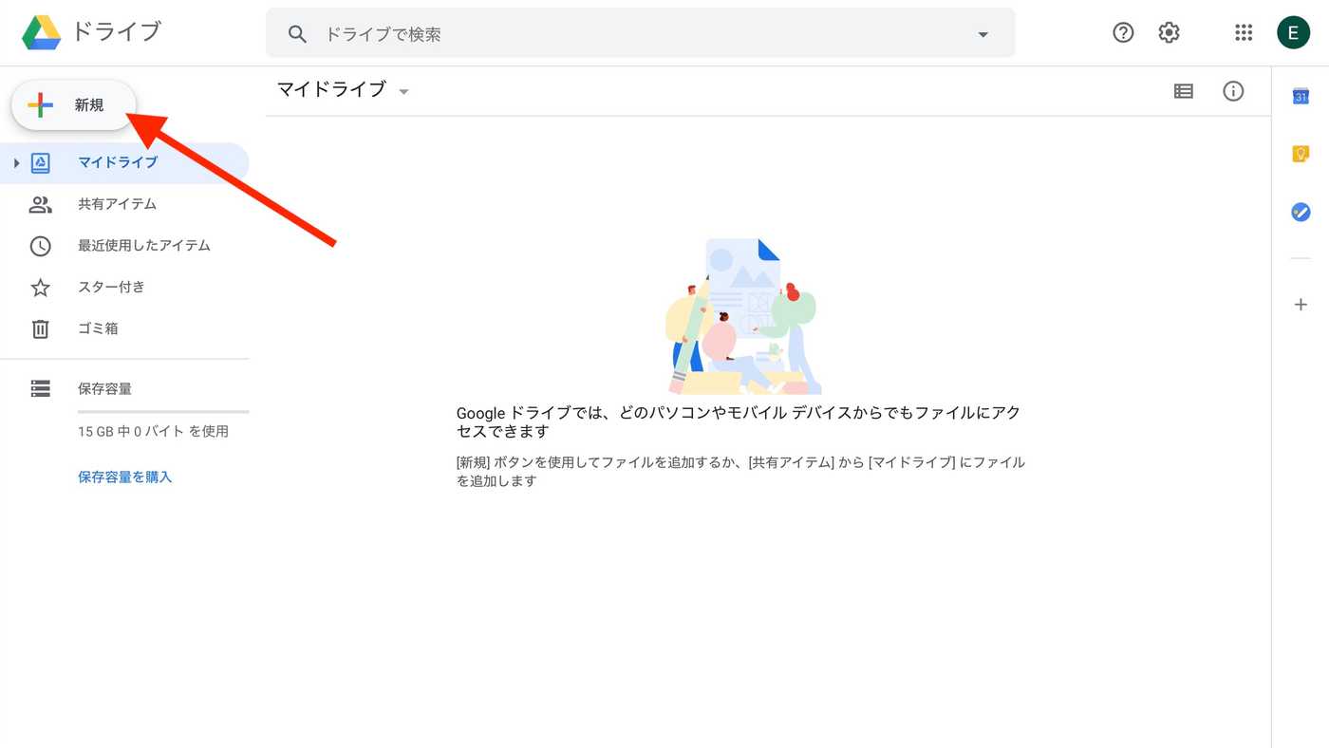This screenshot has width=1329, height=748.
Task: Open the Google apps grid icon
Action: point(1244,33)
